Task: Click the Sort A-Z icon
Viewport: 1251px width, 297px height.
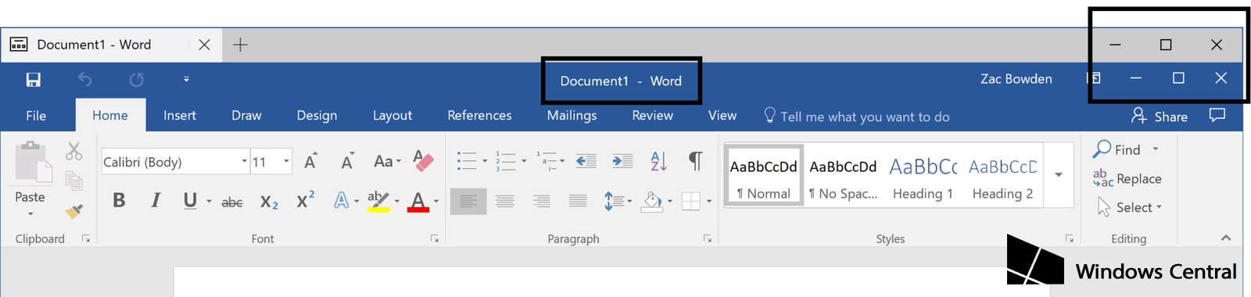Action: click(658, 161)
